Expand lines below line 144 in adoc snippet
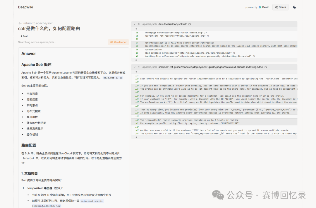Image resolution: width=316 pixels, height=208 pixels. (x=136, y=137)
